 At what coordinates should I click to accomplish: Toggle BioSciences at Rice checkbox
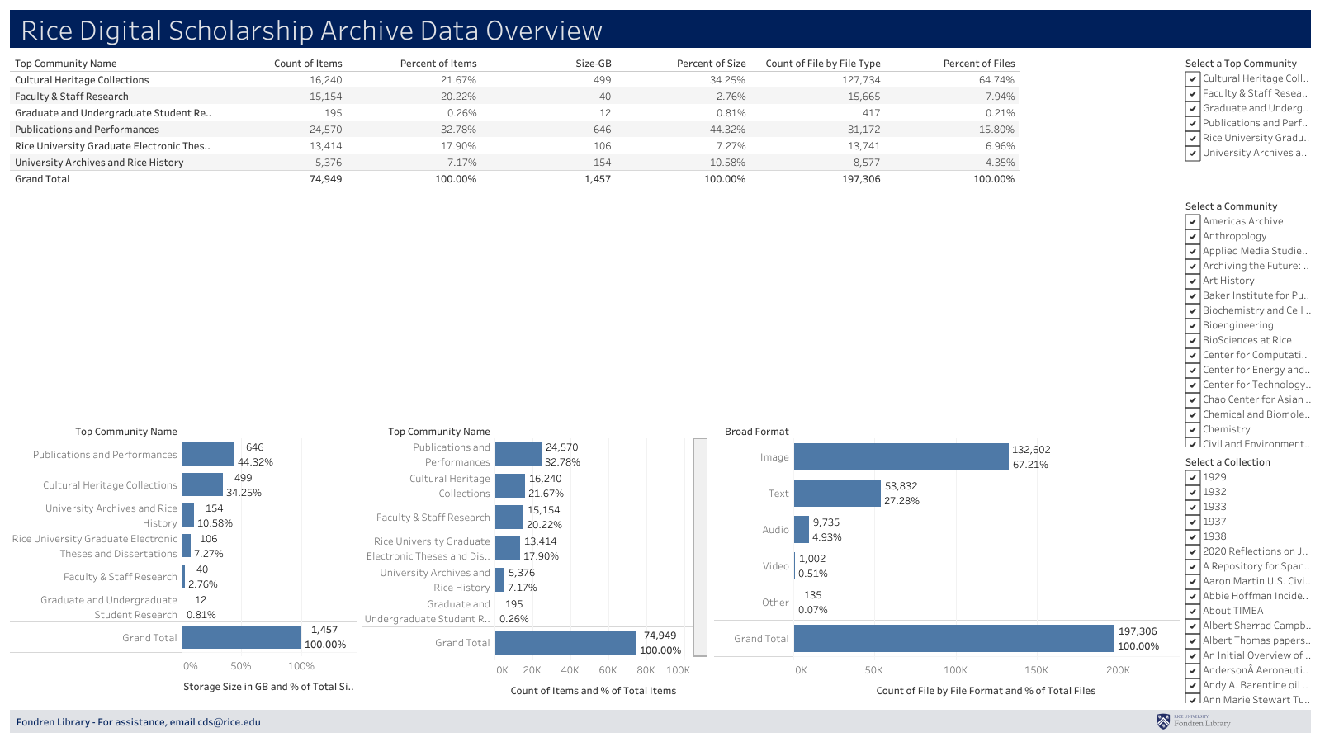[1192, 341]
